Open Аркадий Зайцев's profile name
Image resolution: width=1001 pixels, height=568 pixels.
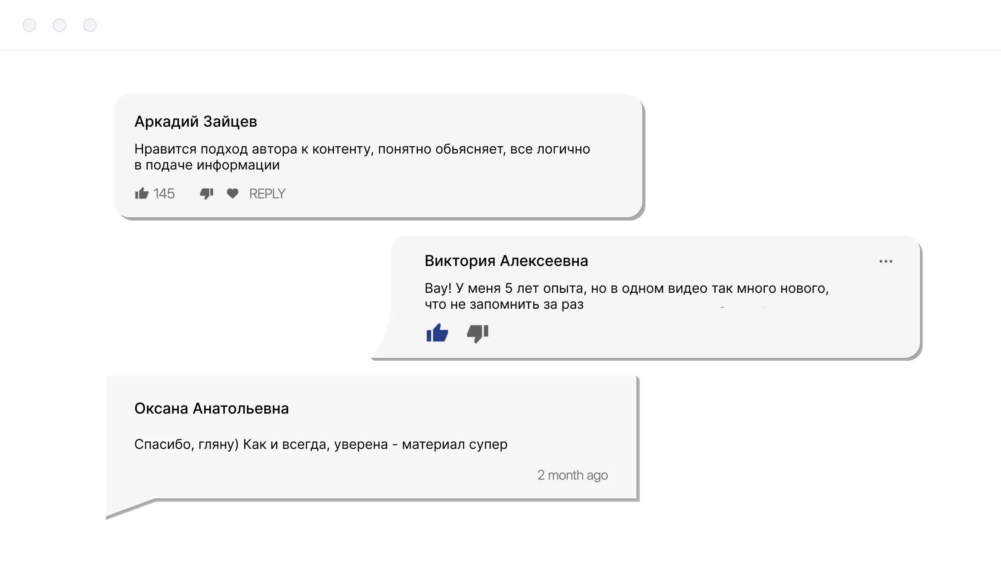[x=196, y=122]
